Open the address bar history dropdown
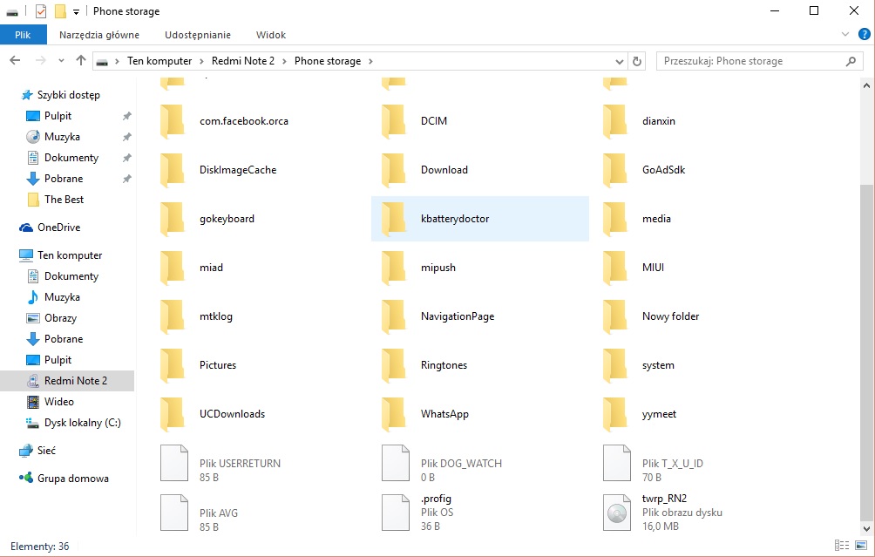The image size is (875, 557). click(618, 61)
